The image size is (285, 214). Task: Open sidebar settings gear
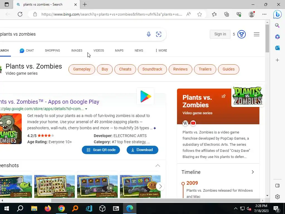point(277,197)
